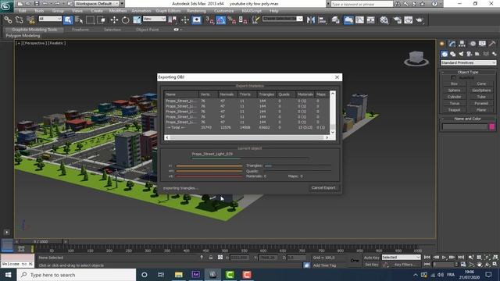Activate the Select Object tool
The height and width of the screenshot is (281, 500).
68,20
